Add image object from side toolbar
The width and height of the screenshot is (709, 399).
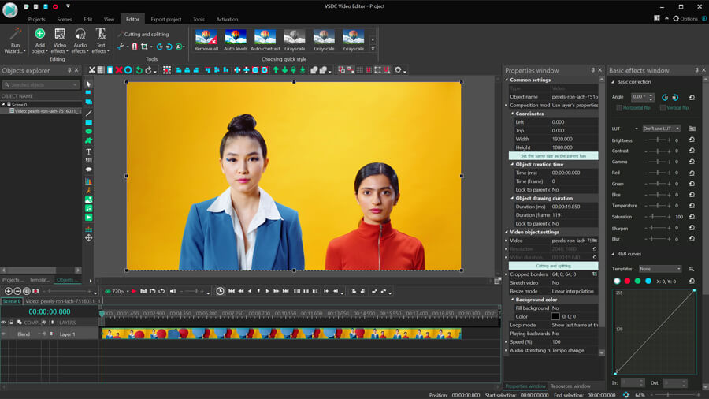[x=88, y=199]
